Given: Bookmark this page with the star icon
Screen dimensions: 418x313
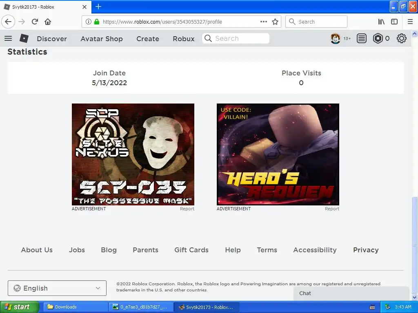Looking at the screenshot, I should coord(275,22).
